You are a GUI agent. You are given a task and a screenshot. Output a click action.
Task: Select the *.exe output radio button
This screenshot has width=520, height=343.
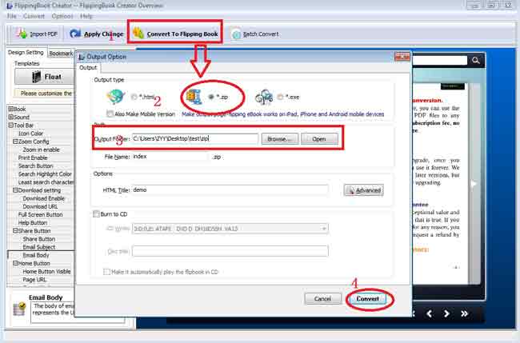(x=280, y=97)
